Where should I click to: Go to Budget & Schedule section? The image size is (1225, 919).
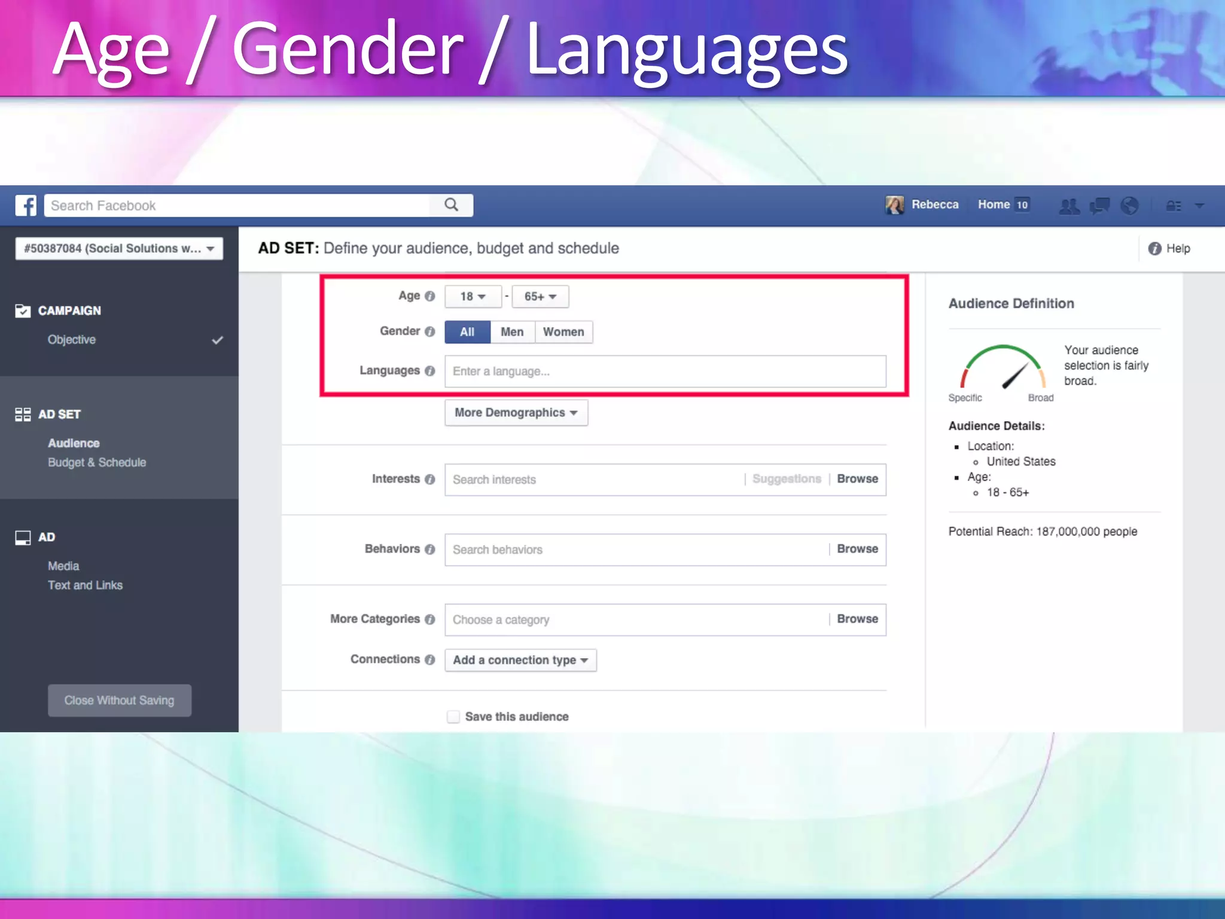click(x=97, y=462)
